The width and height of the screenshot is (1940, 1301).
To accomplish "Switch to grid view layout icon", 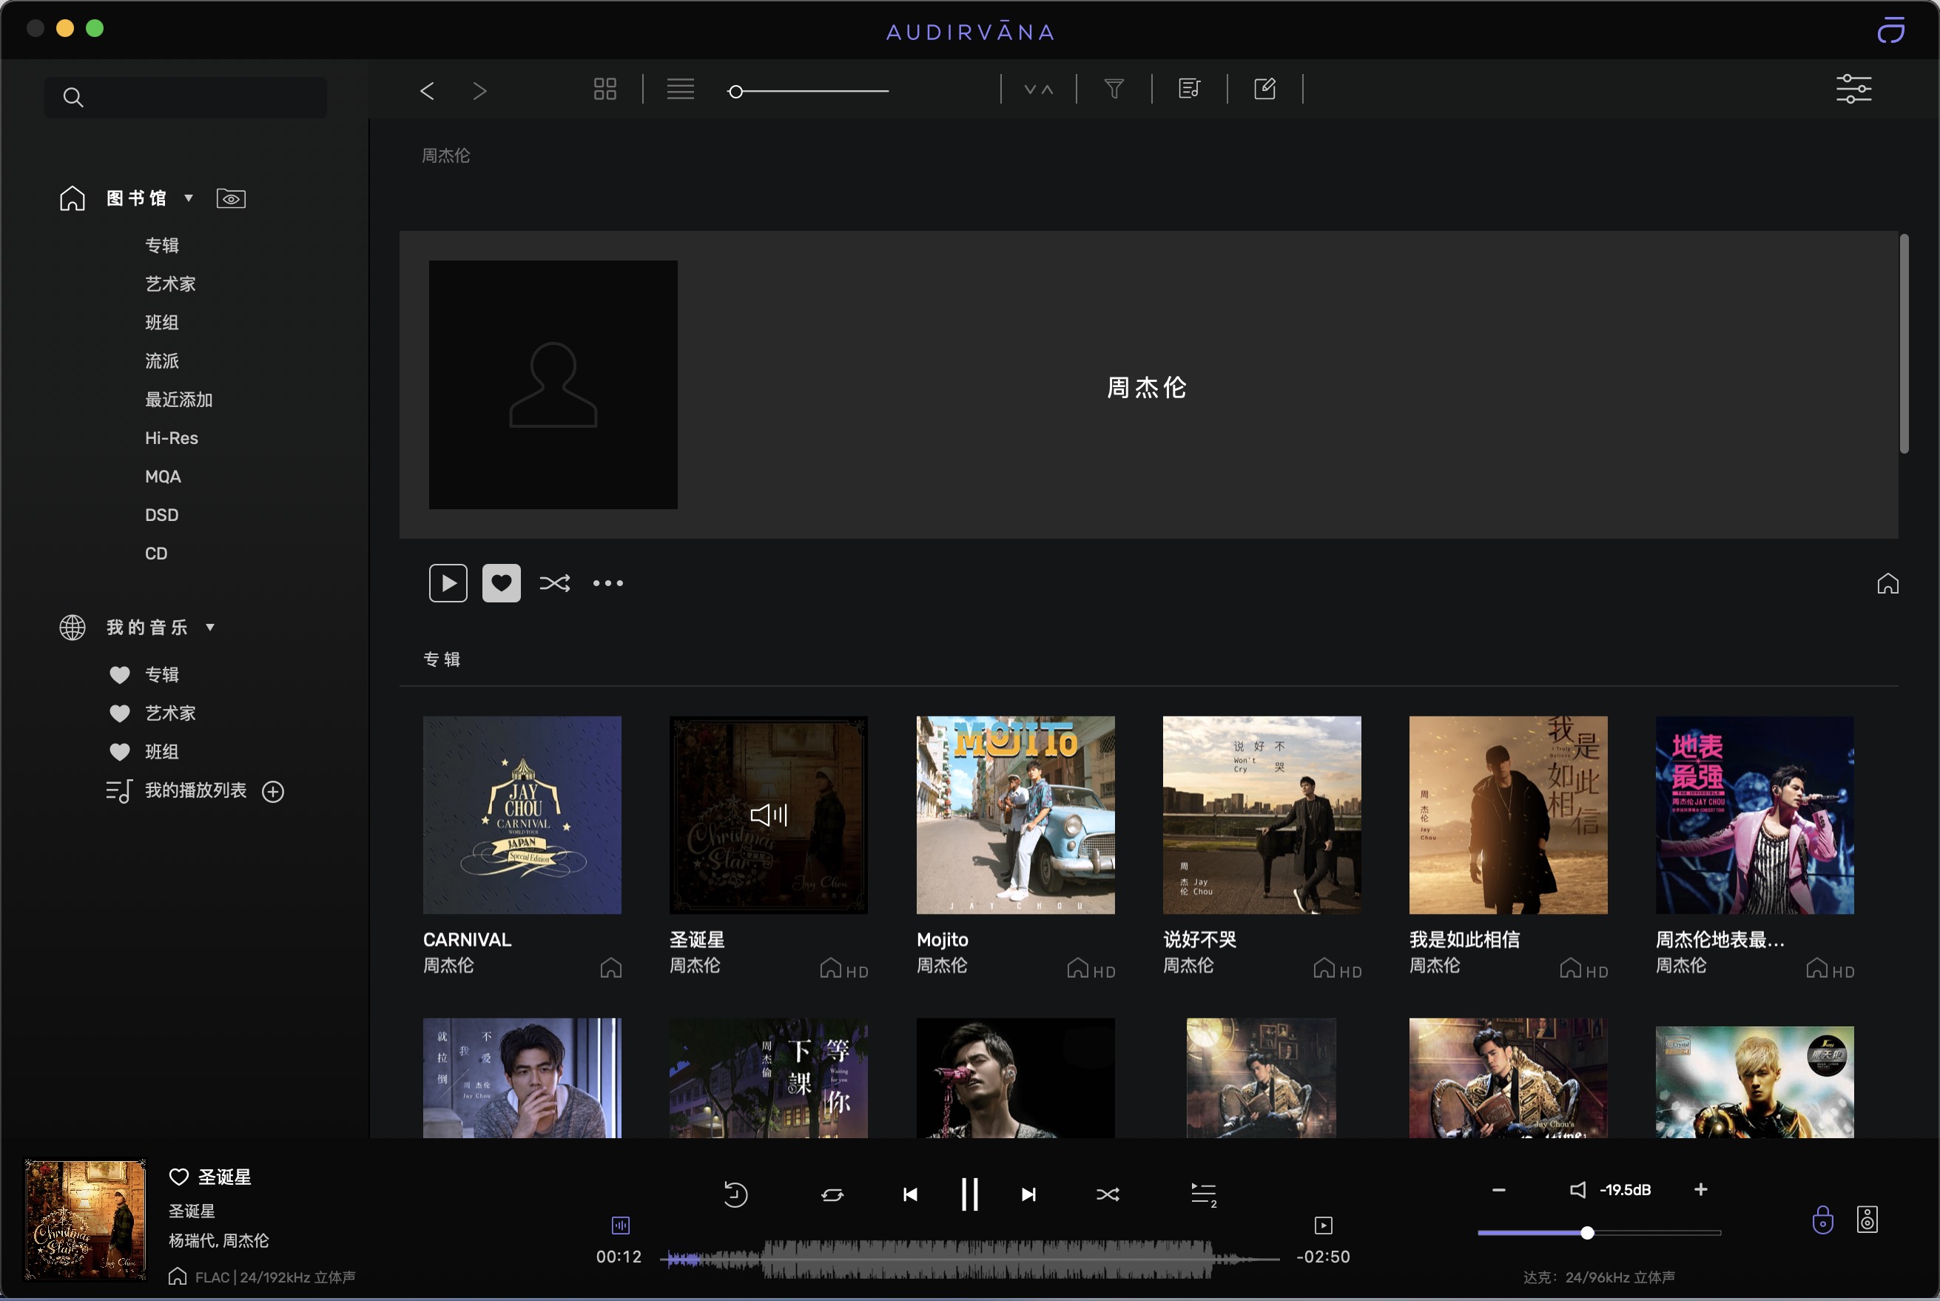I will tap(604, 89).
